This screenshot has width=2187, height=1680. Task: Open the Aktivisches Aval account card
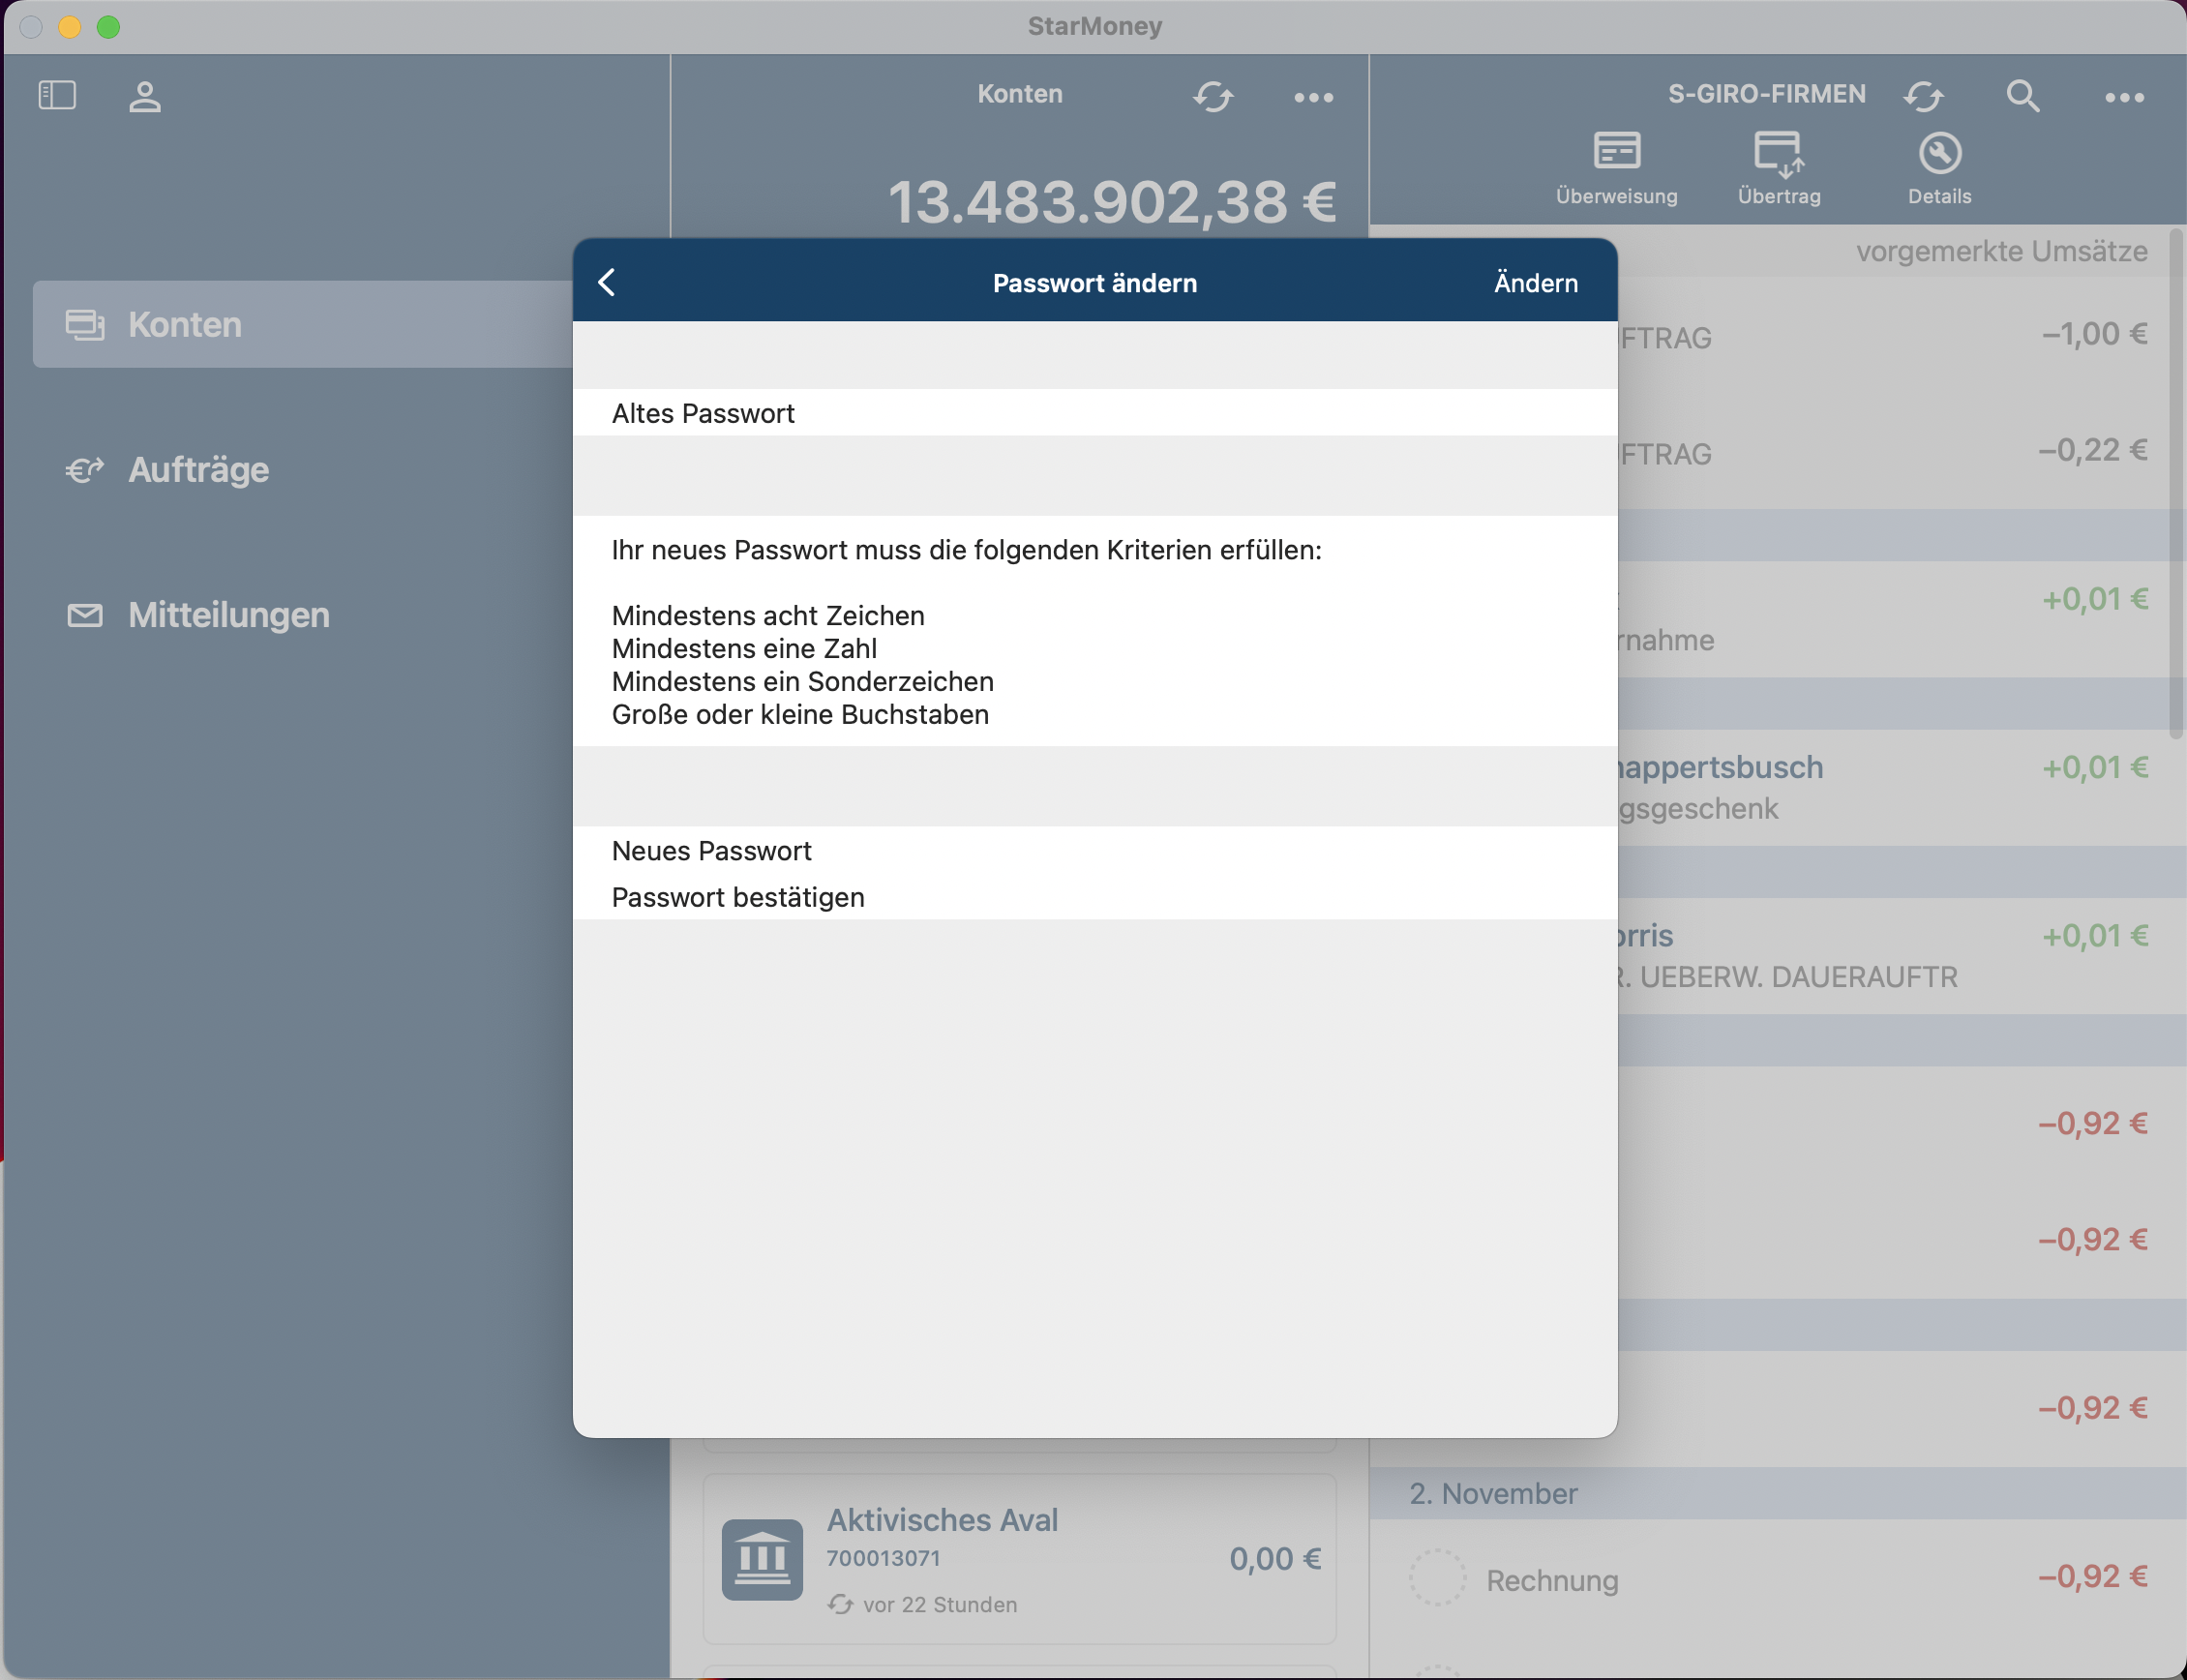[x=1020, y=1559]
